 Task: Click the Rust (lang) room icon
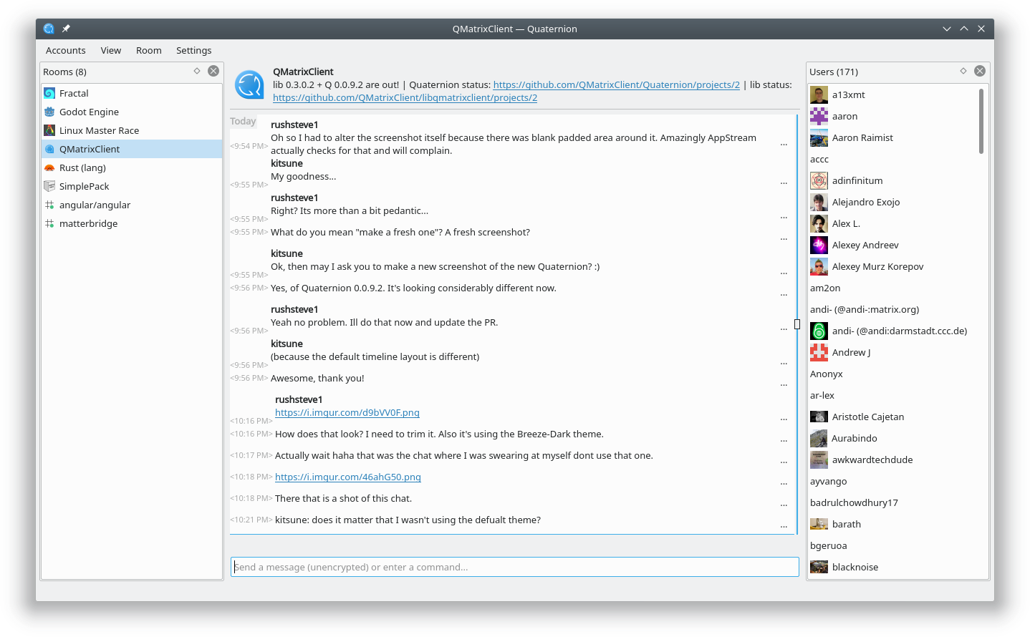tap(49, 167)
